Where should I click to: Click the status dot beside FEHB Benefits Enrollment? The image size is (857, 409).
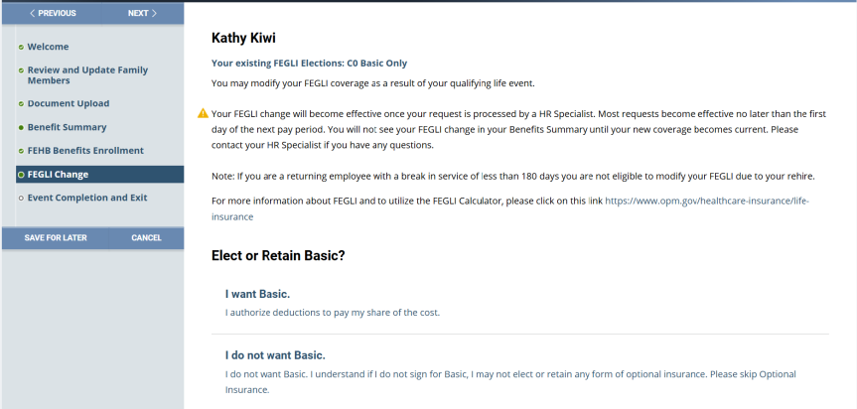[x=21, y=151]
